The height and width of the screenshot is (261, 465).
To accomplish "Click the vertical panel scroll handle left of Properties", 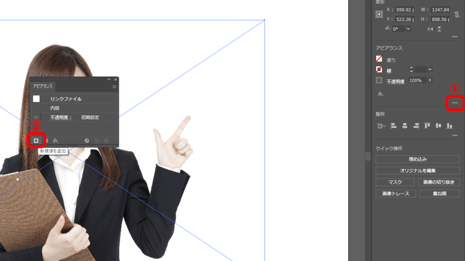I will pos(368,156).
